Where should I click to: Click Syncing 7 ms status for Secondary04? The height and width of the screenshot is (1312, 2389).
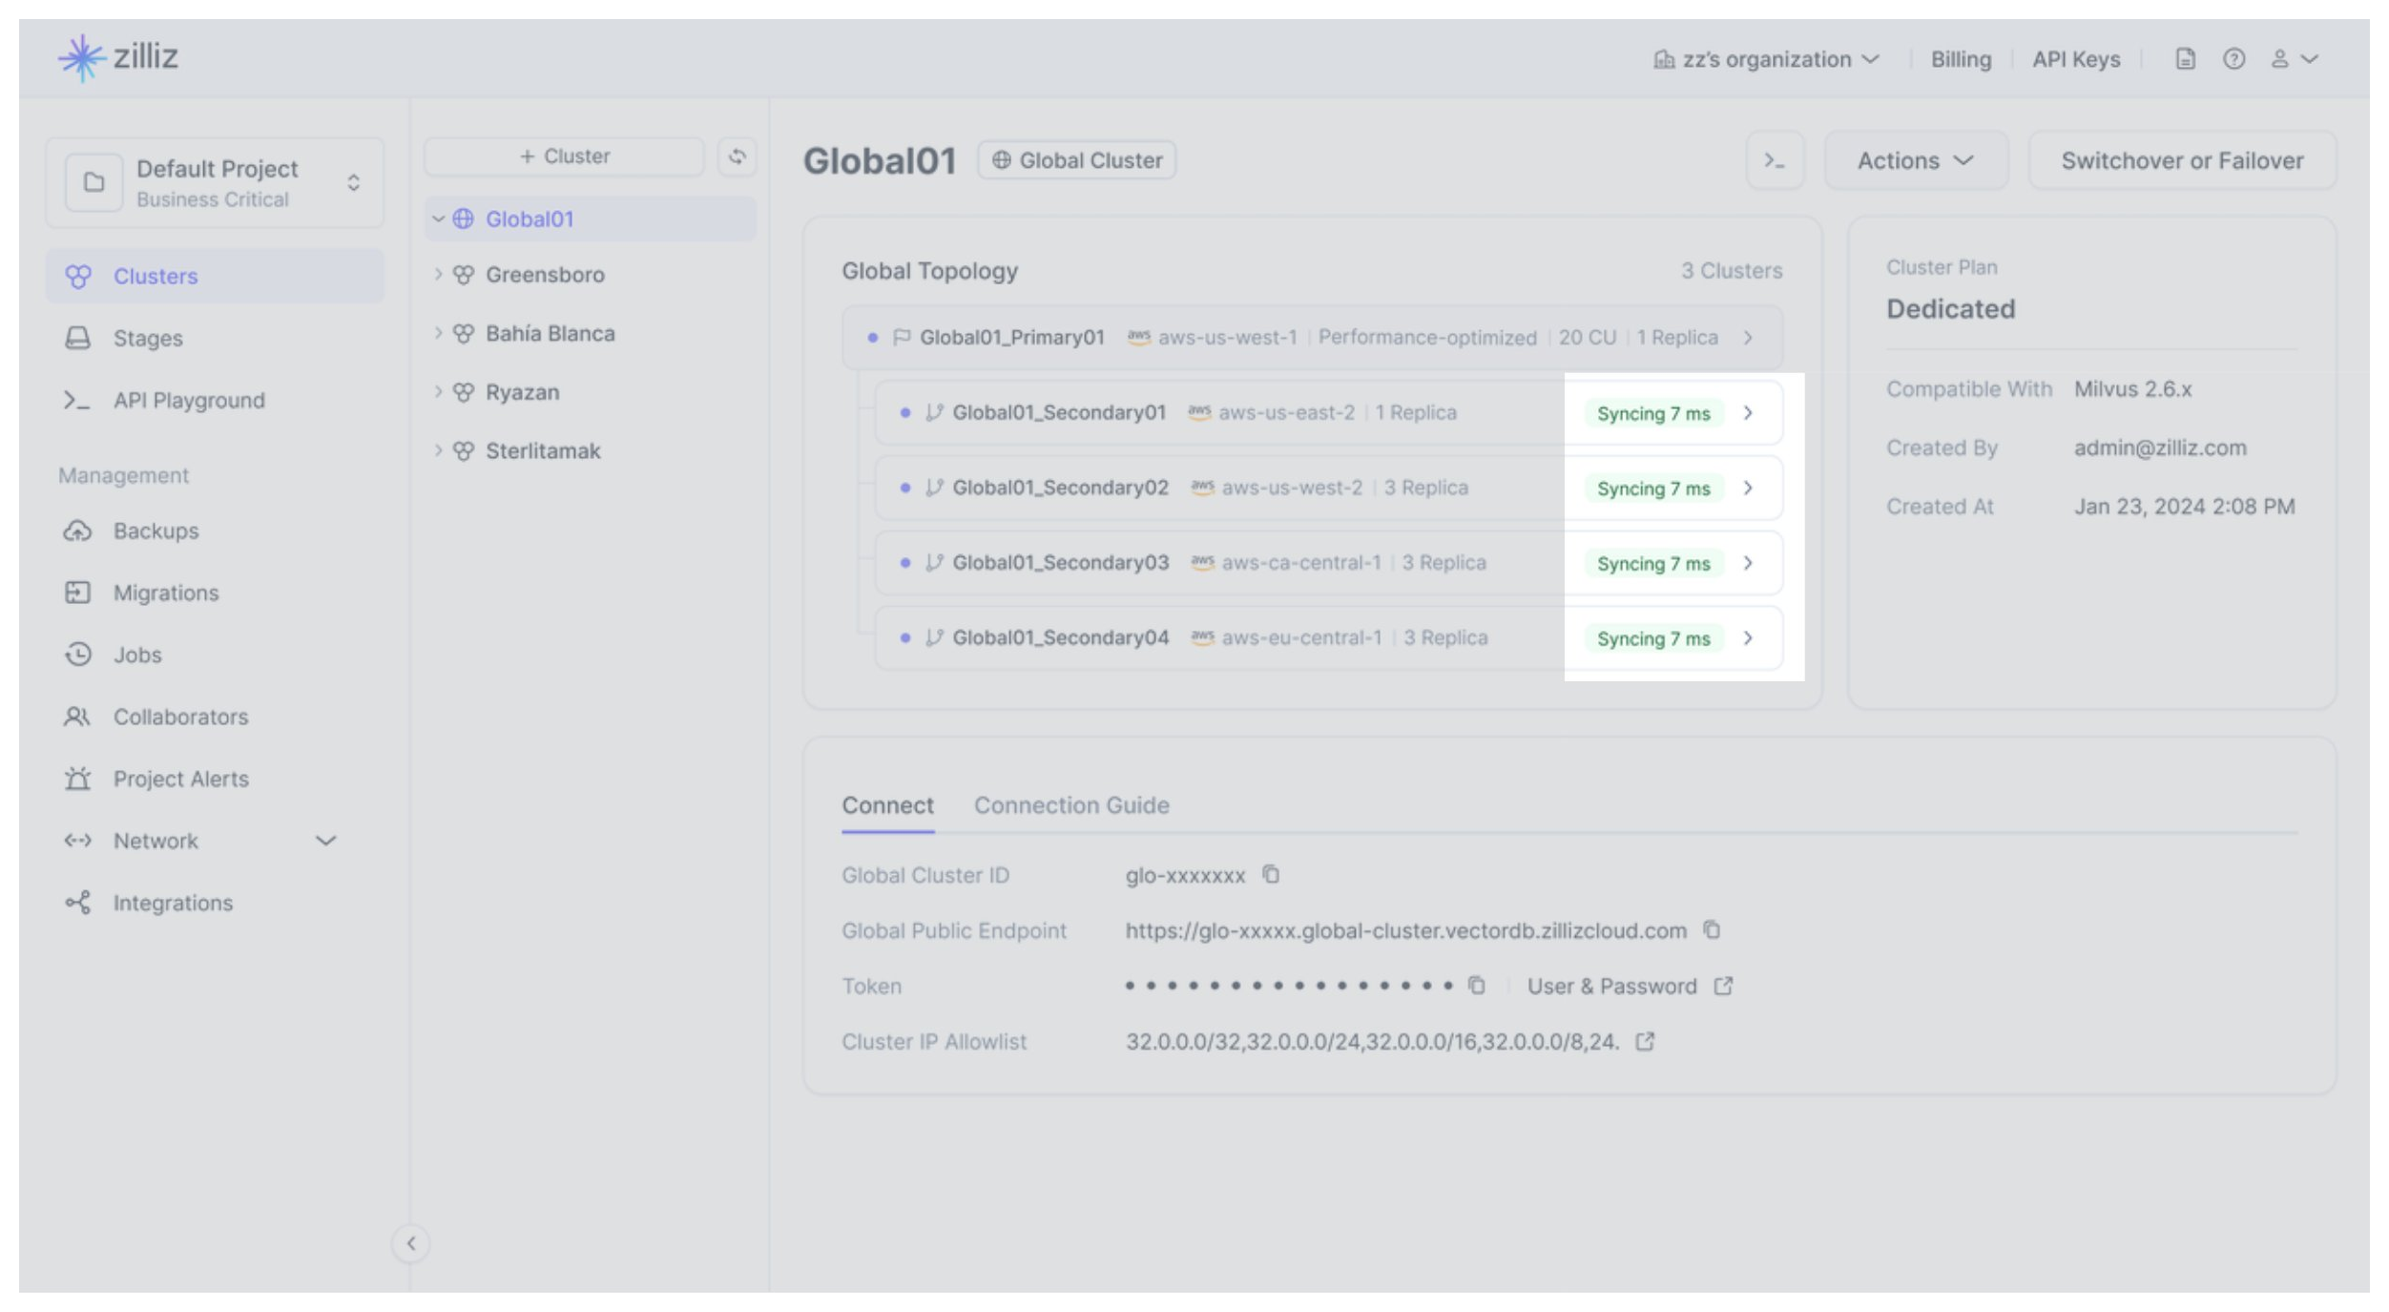coord(1653,638)
